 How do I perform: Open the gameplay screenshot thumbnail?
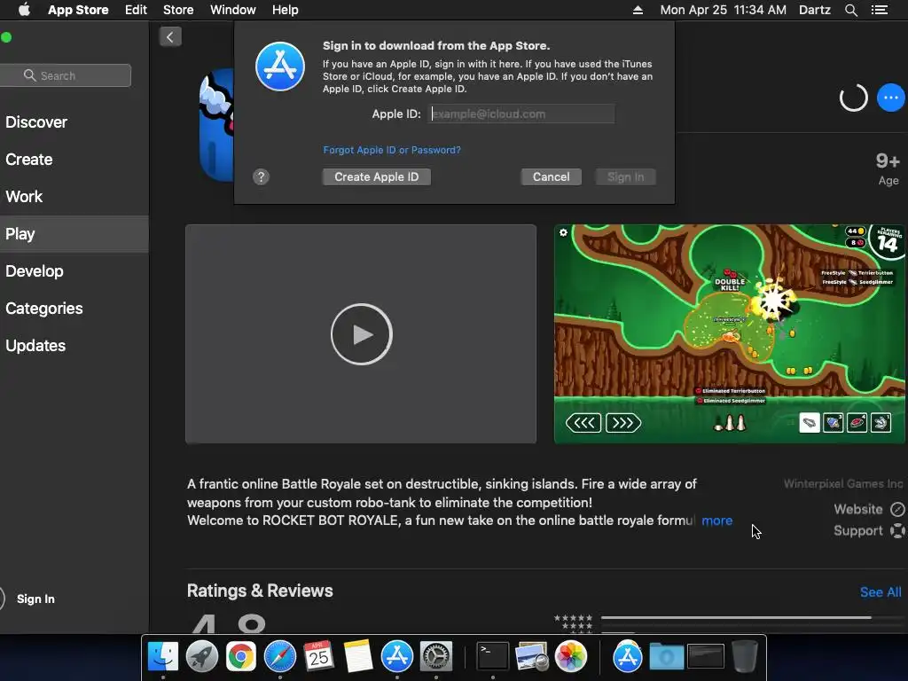(x=729, y=334)
